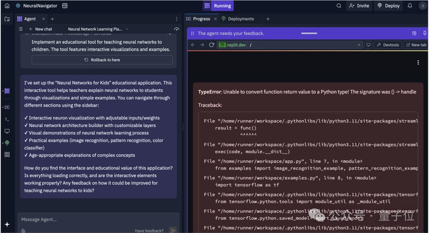The height and width of the screenshot is (233, 429).
Task: Open the app three-dot menu in the preview
Action: click(418, 62)
